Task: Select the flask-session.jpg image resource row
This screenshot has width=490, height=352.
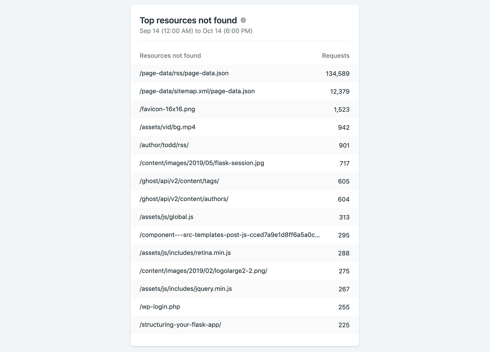Action: point(202,163)
